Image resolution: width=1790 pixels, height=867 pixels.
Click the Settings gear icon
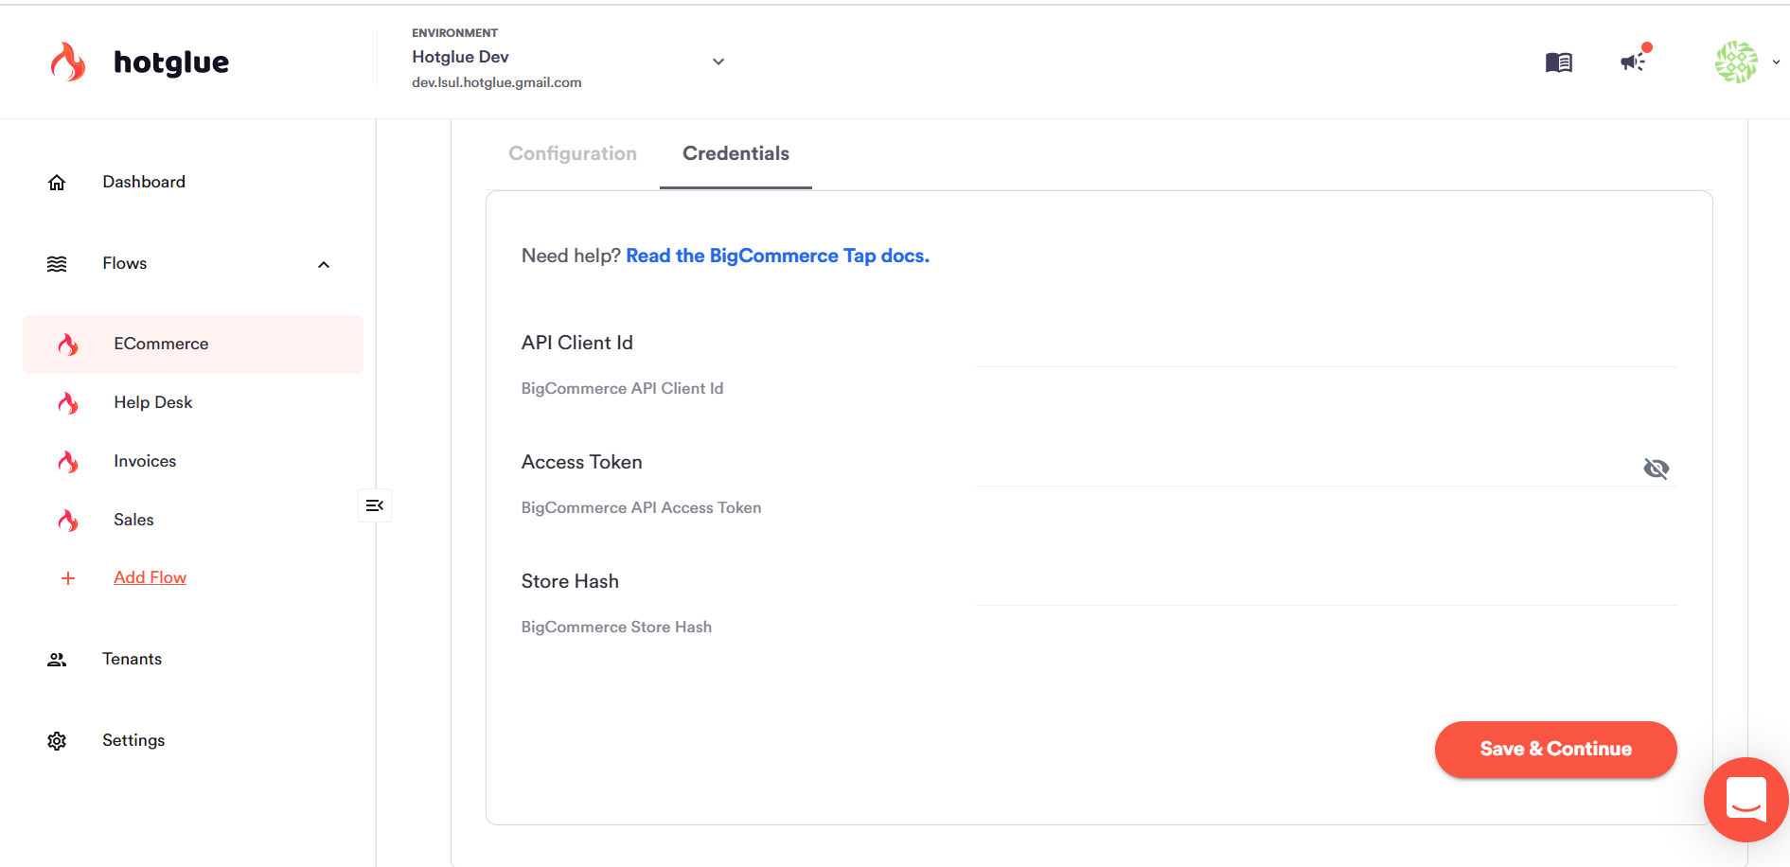(57, 741)
